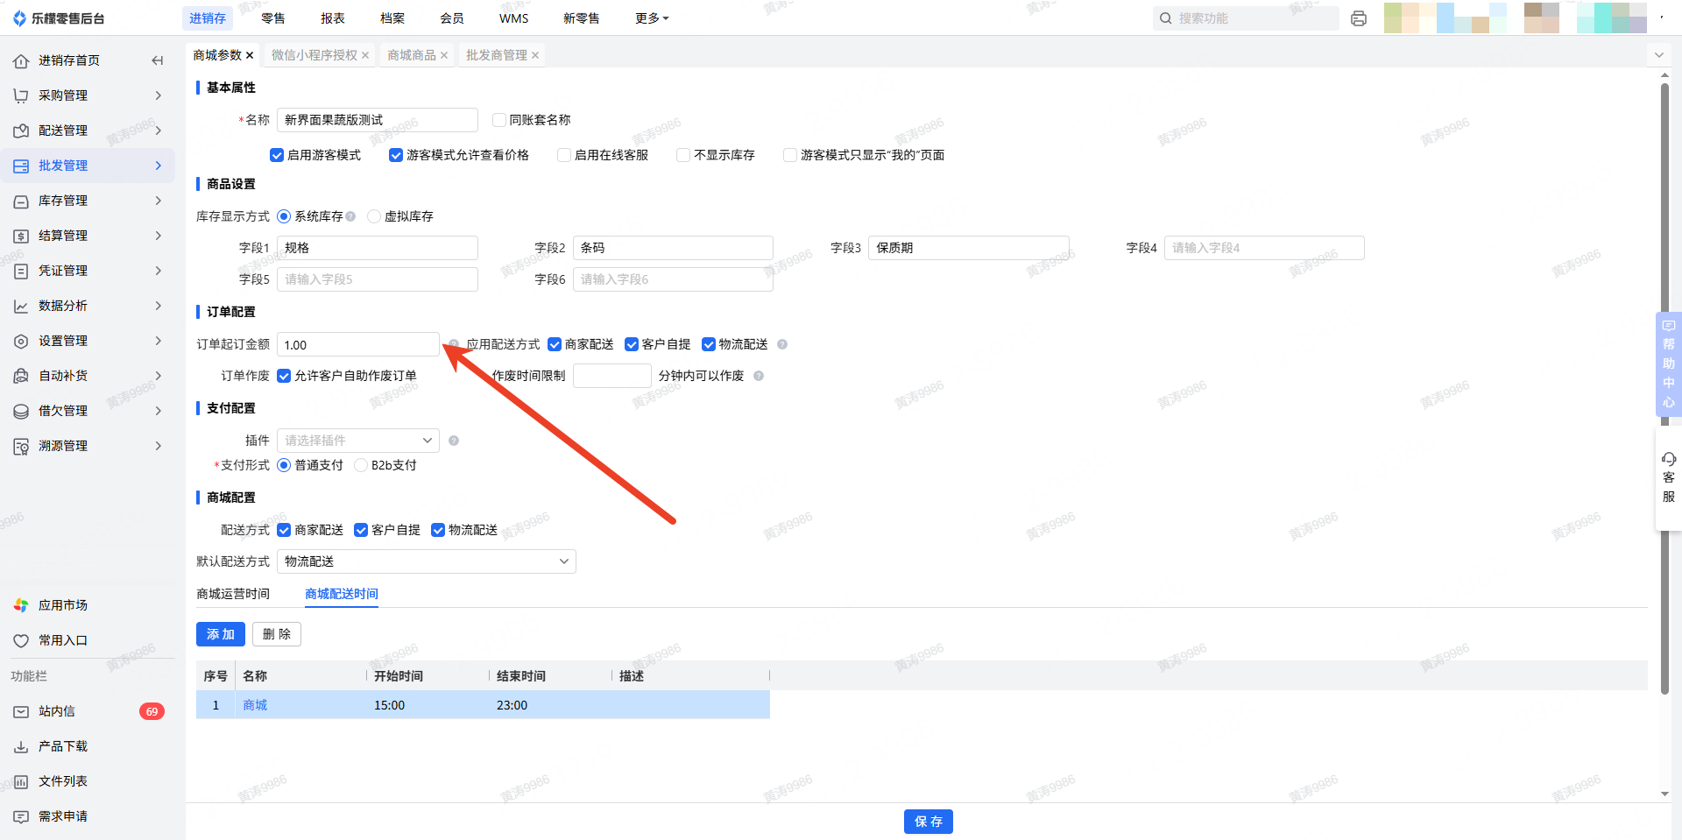This screenshot has height=840, width=1682.
Task: Click the 删除 button
Action: click(277, 634)
